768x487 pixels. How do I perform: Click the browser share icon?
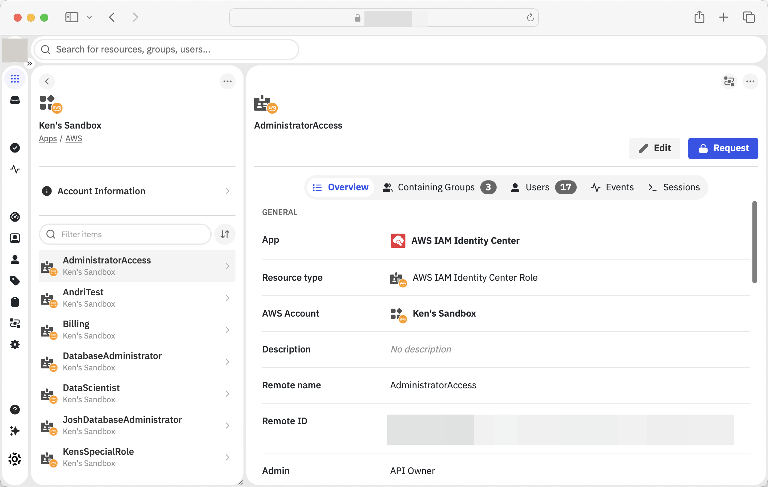point(700,17)
